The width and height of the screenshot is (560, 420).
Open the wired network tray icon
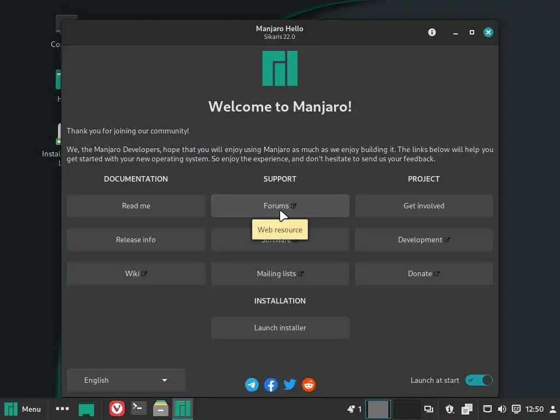pyautogui.click(x=487, y=409)
